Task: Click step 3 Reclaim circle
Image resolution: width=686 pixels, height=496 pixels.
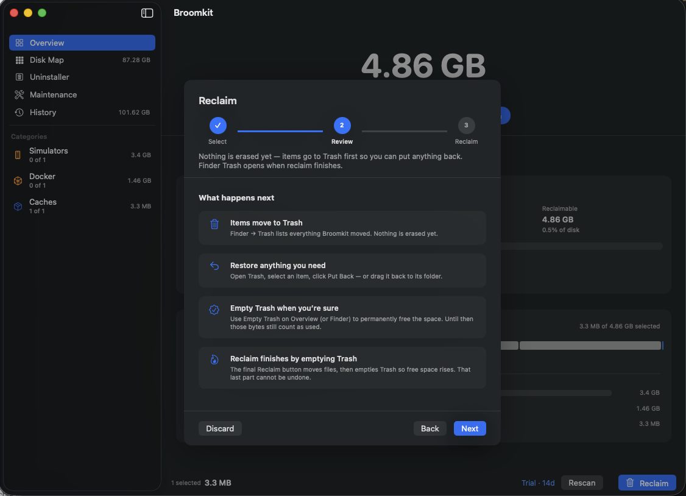Action: point(467,126)
